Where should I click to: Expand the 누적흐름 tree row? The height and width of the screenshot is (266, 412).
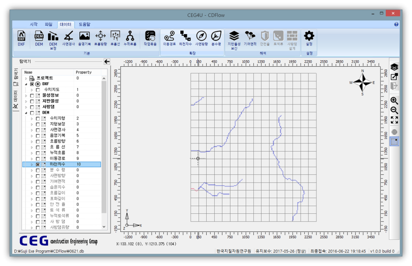coord(32,153)
